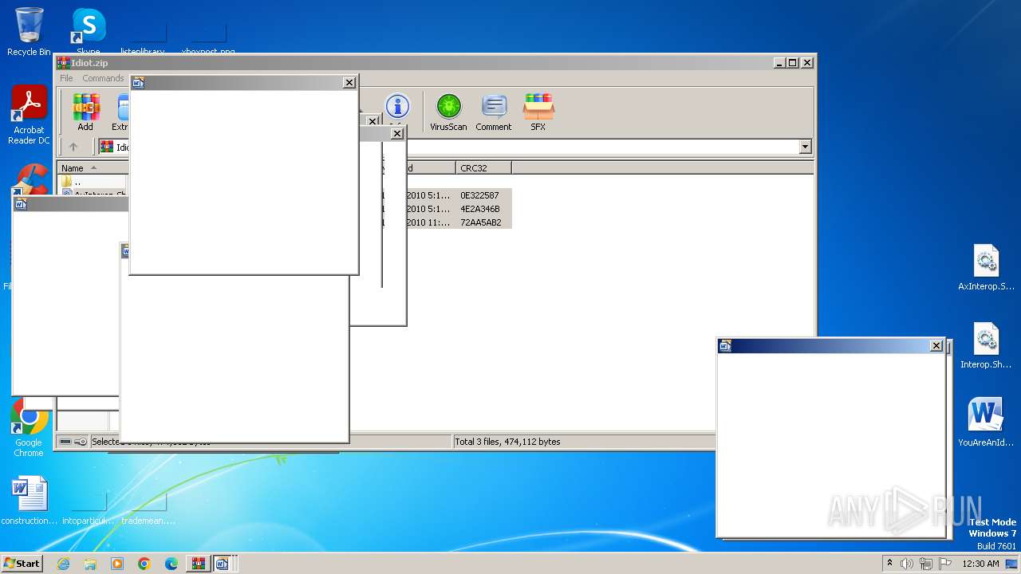
Task: Open the Google Chrome desktop shortcut
Action: (29, 427)
